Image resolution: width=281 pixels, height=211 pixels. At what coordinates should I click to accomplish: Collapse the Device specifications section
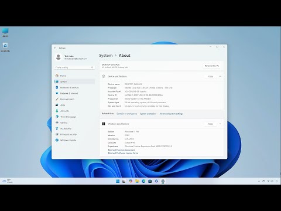pos(220,76)
